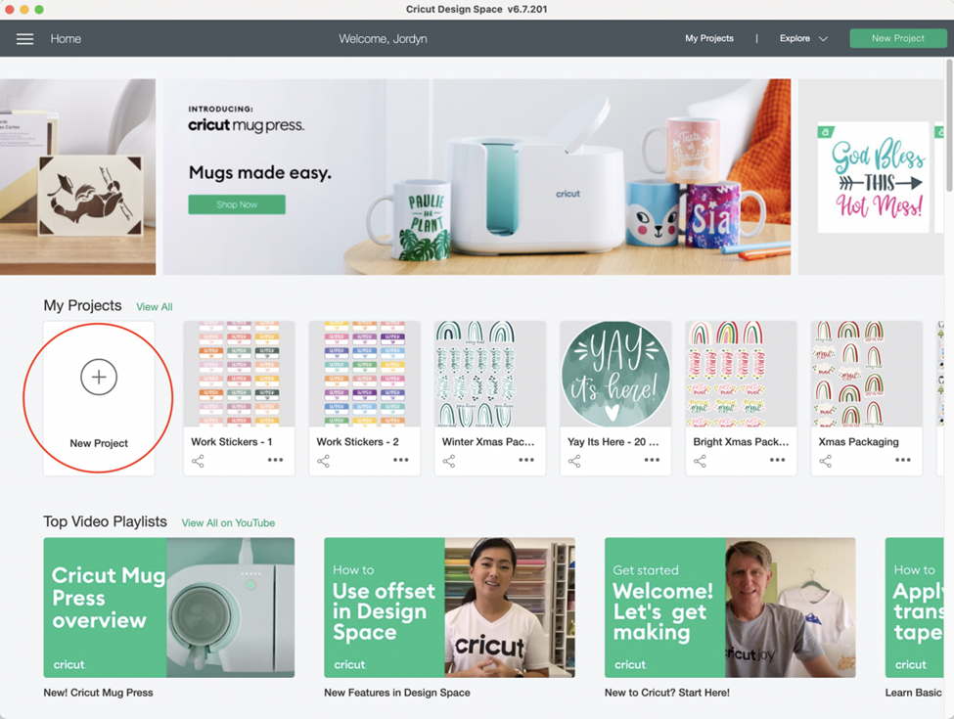Image resolution: width=954 pixels, height=719 pixels.
Task: Click the Shop Now button
Action: point(237,204)
